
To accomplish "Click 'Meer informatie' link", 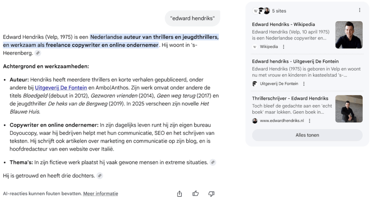I will tap(101, 194).
